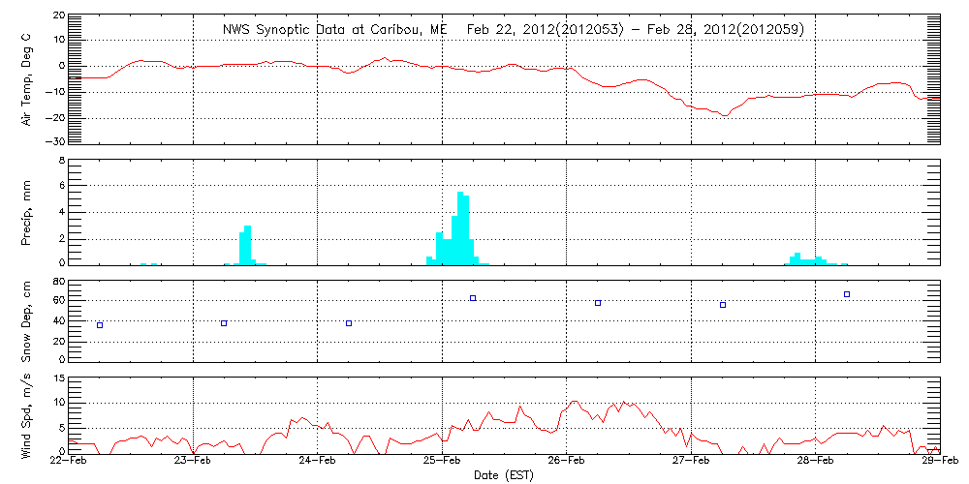Click the Date (EST) axis title
Screen dimensions: 969x484
pyautogui.click(x=504, y=475)
